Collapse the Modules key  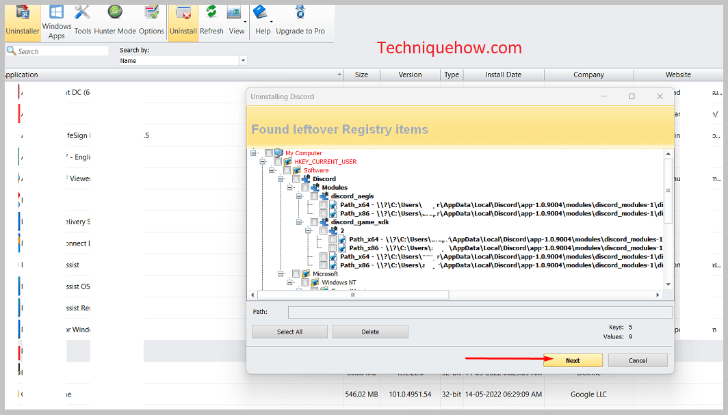click(289, 187)
